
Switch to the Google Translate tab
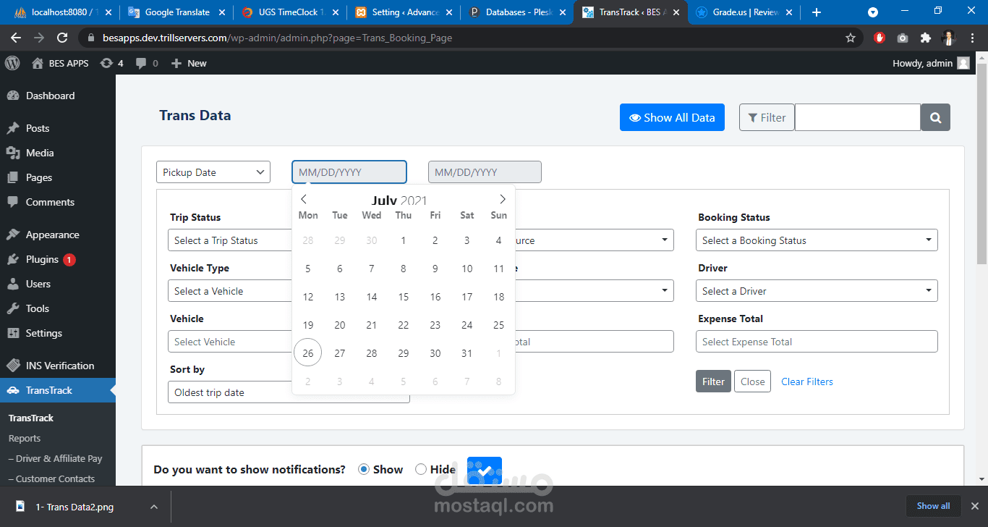(x=176, y=12)
